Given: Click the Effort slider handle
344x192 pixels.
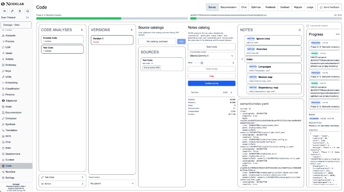Looking at the screenshot, I should tap(202, 63).
